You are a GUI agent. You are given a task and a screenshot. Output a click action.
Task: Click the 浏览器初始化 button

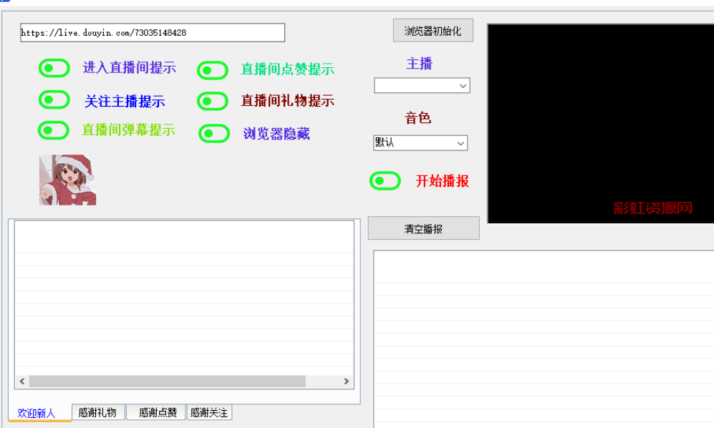tap(433, 31)
